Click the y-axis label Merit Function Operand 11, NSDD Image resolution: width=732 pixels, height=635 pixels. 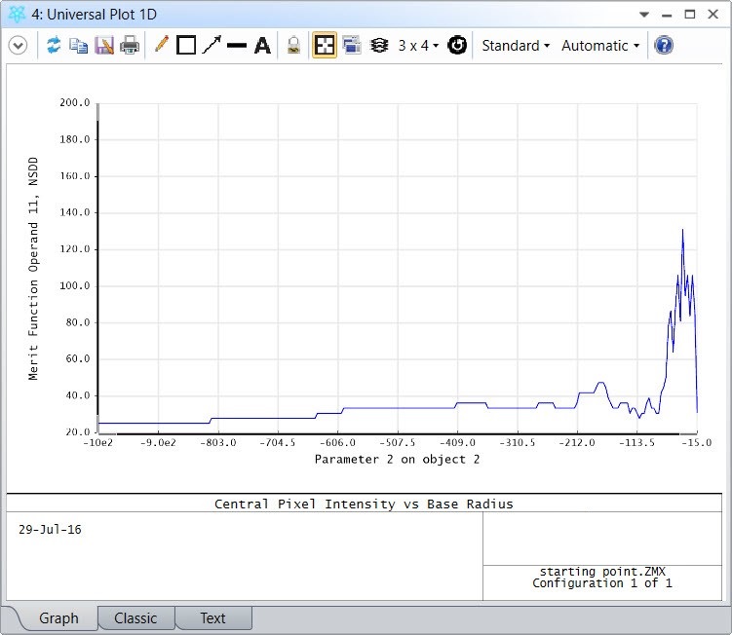click(33, 269)
